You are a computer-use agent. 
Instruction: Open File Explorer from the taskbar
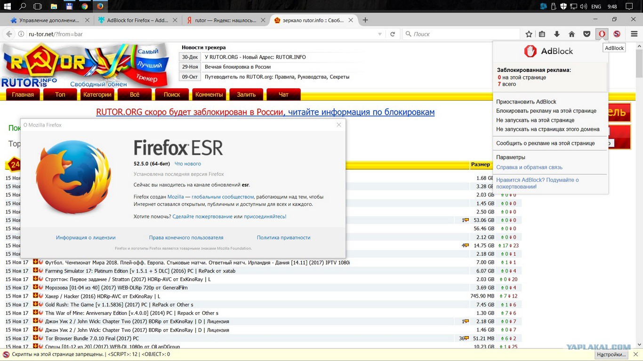[x=54, y=7]
